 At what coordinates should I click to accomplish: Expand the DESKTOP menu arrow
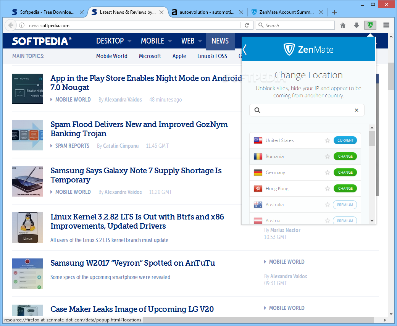[x=129, y=41]
